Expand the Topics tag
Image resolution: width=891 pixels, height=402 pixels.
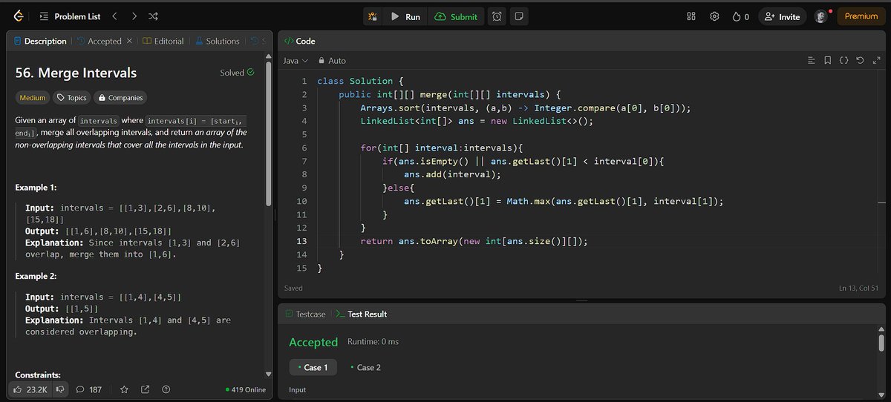[71, 98]
